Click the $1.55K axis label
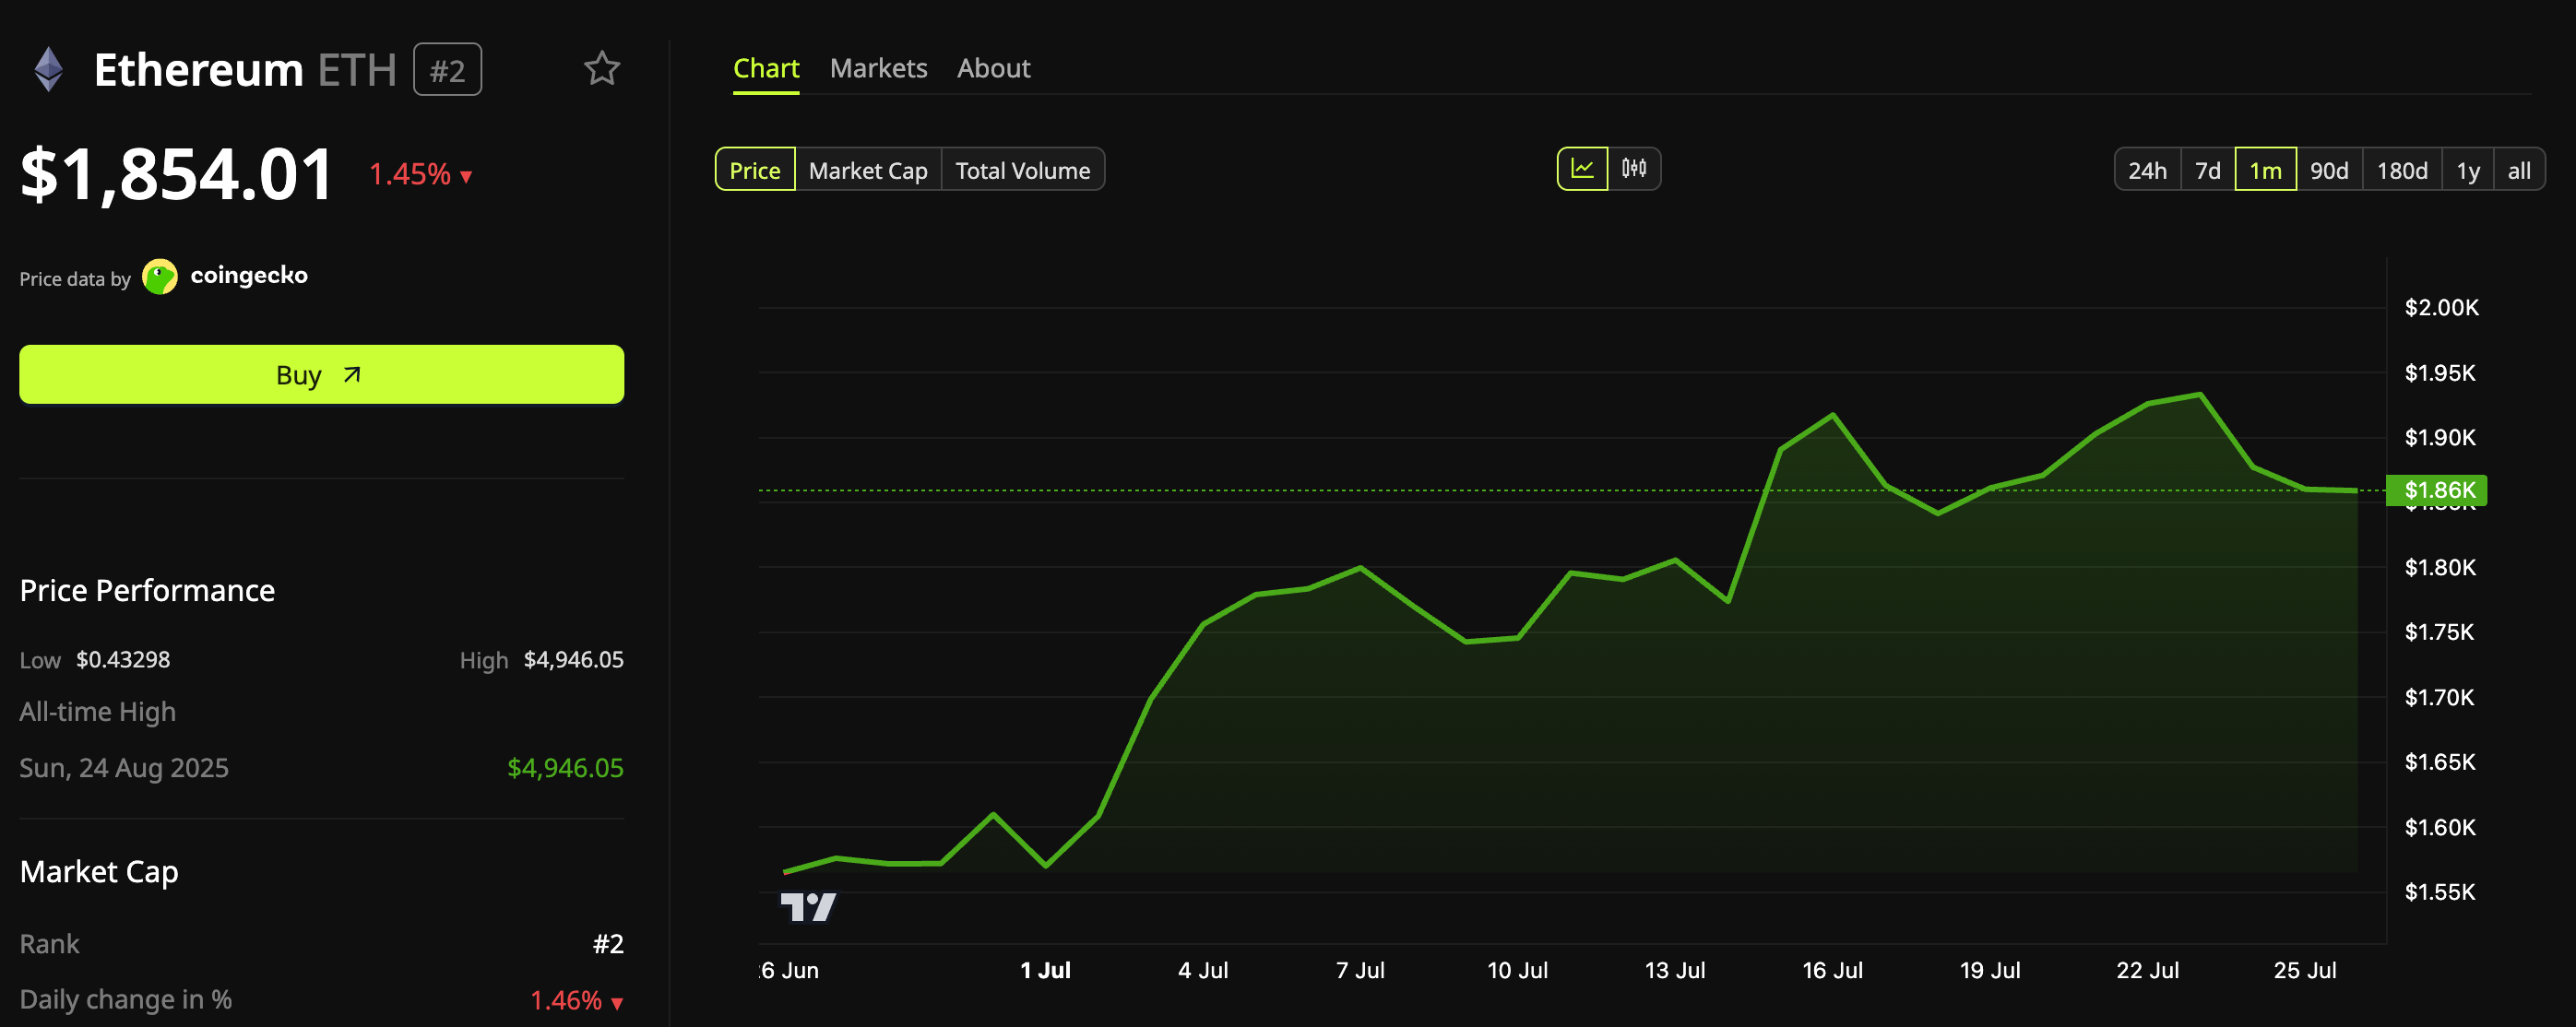The height and width of the screenshot is (1027, 2576). 2439,892
